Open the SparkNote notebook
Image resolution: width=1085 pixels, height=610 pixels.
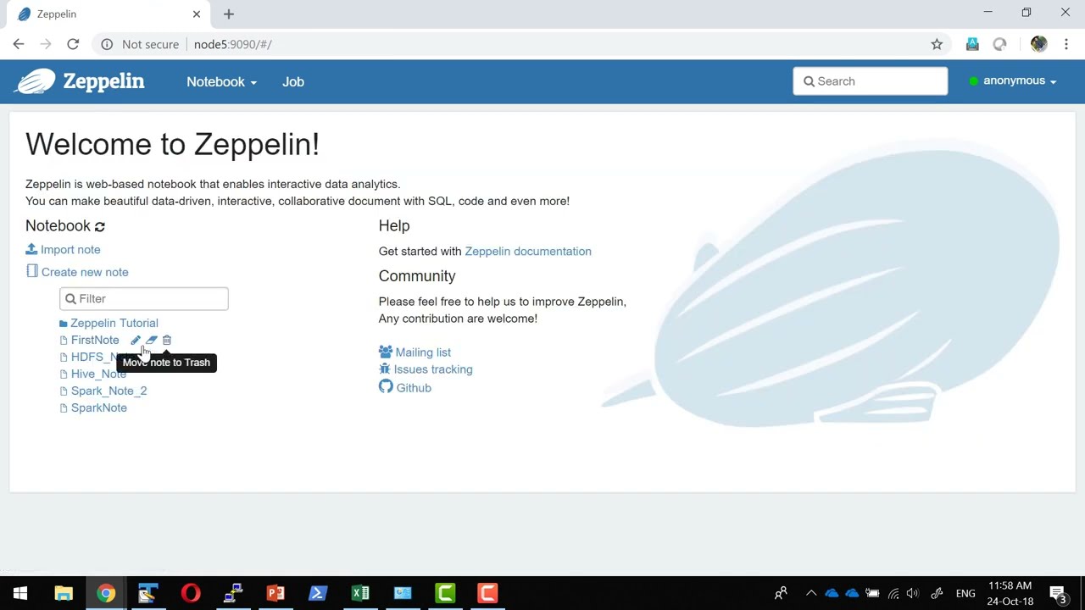coord(99,408)
